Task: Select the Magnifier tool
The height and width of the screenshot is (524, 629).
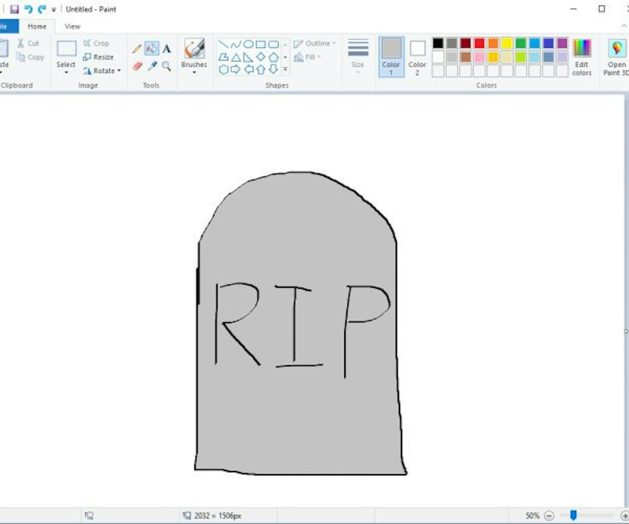Action: pos(167,66)
